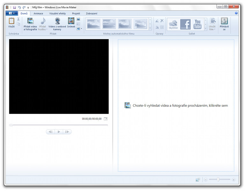Add credits with bottom text icon
This screenshot has height=191, width=245.
(x=78, y=29)
